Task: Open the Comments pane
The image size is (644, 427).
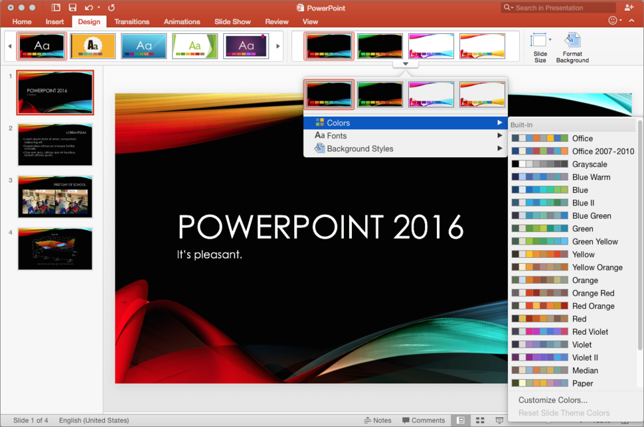Action: (424, 420)
